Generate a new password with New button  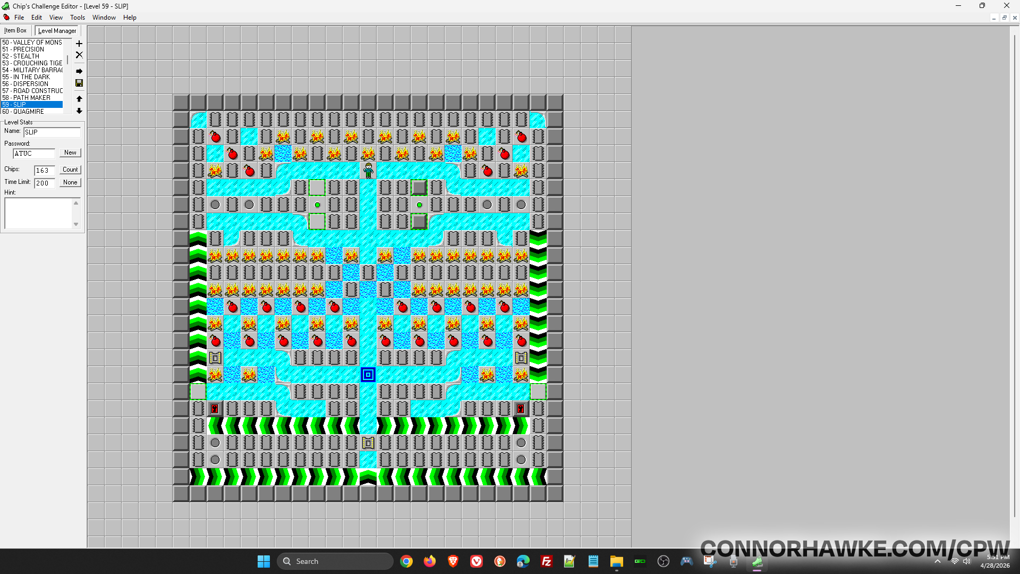tap(70, 153)
